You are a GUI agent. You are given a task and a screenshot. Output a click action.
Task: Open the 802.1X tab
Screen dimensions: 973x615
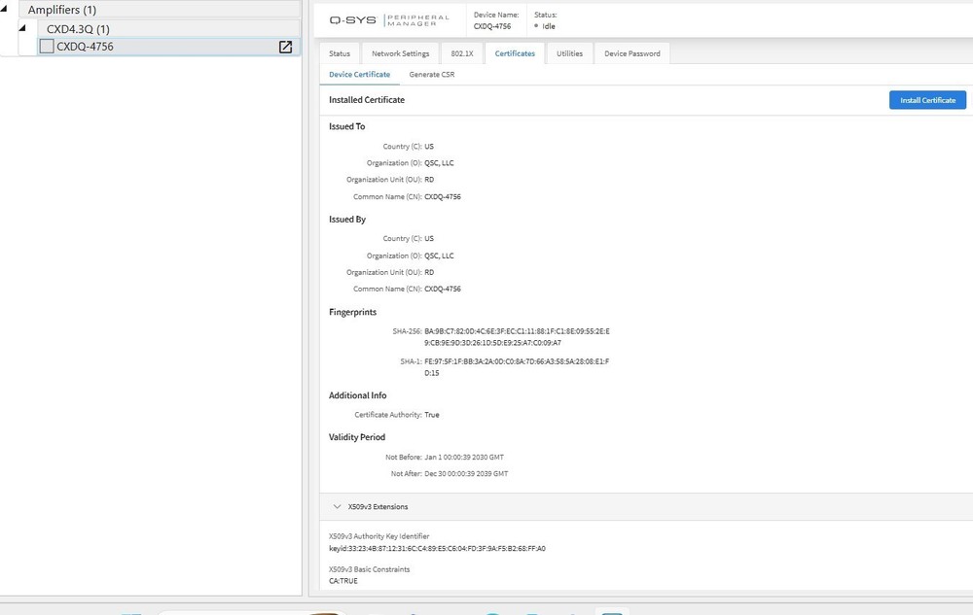coord(461,53)
